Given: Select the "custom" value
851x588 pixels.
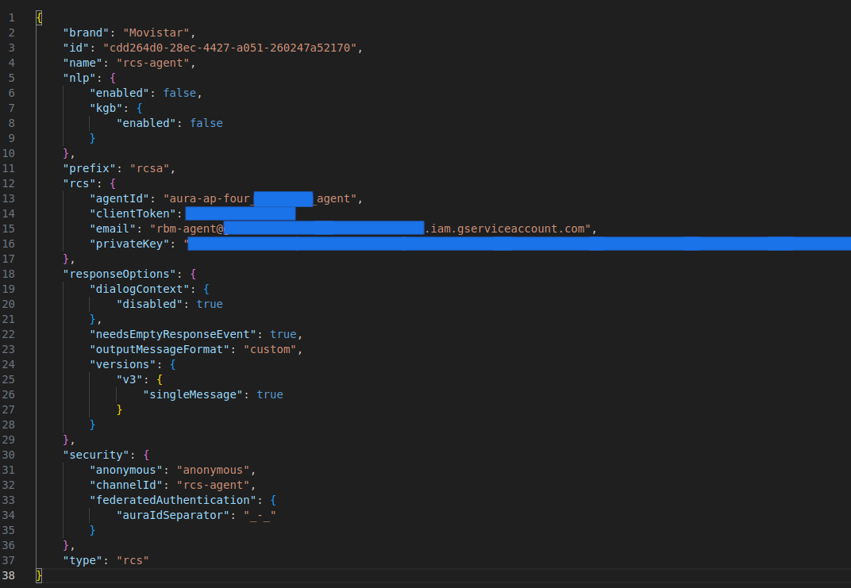Looking at the screenshot, I should tap(270, 350).
